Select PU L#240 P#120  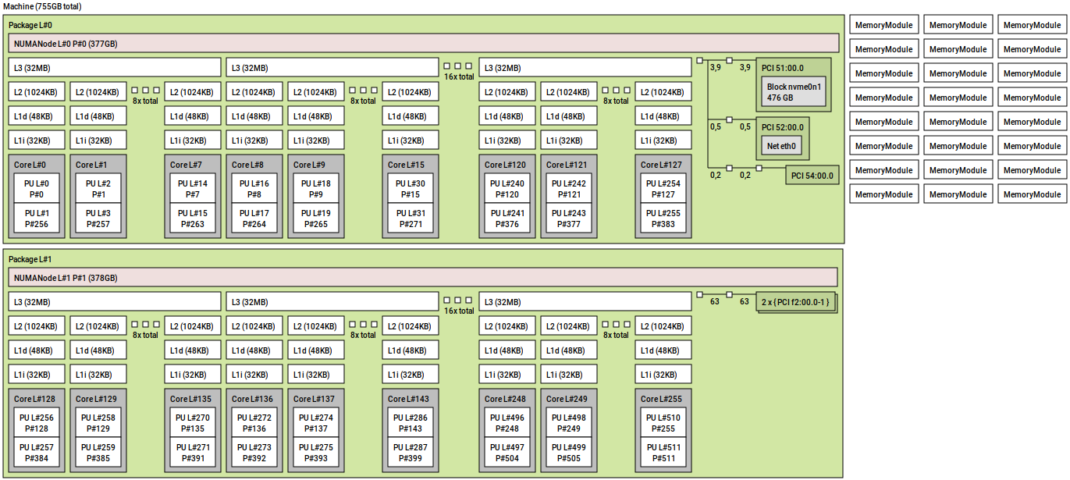[x=507, y=189]
